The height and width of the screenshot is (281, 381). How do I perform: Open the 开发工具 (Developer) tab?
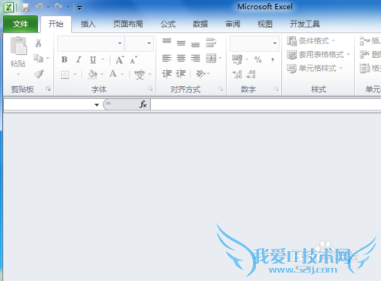click(305, 24)
